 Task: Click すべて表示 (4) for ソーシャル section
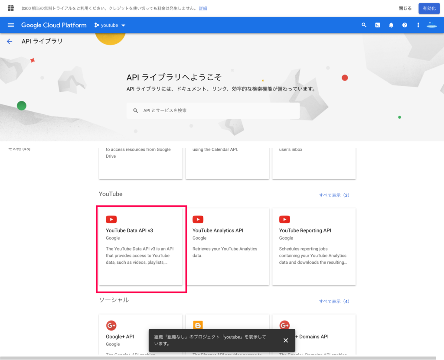(334, 302)
